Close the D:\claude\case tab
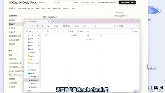165x93 pixels. [x=49, y=22]
